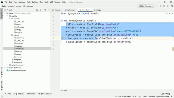Close the settings.py editor tab
Image resolution: width=174 pixels, height=98 pixels.
click(77, 10)
